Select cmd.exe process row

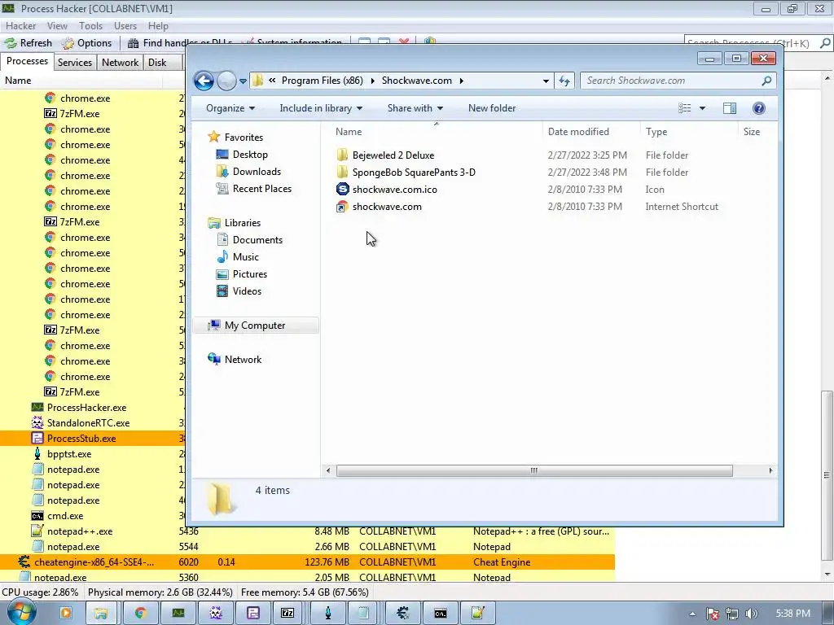point(93,515)
